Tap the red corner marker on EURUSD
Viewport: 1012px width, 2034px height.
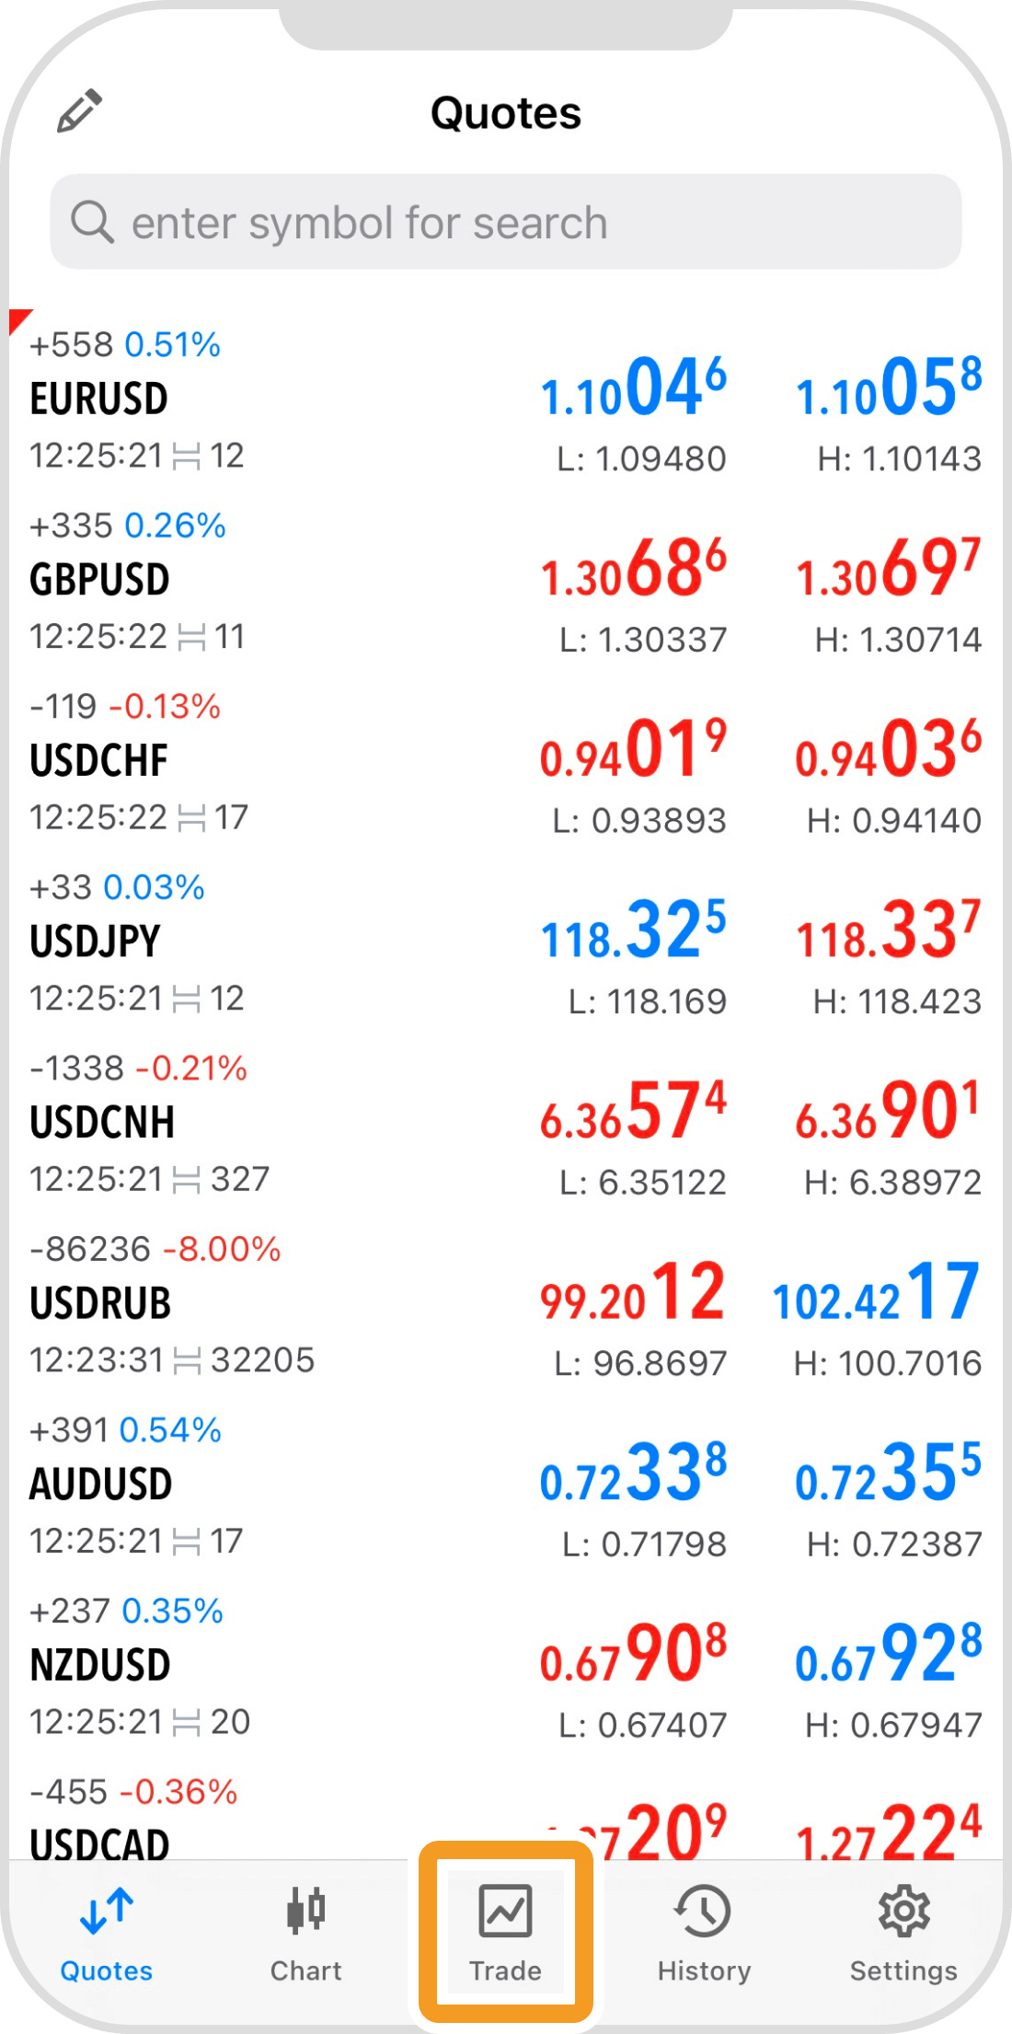click(x=17, y=318)
